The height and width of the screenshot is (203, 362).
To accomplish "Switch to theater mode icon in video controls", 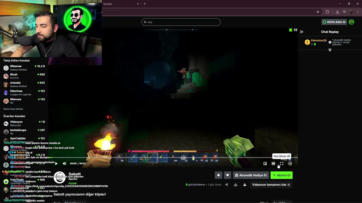I will pos(273,164).
